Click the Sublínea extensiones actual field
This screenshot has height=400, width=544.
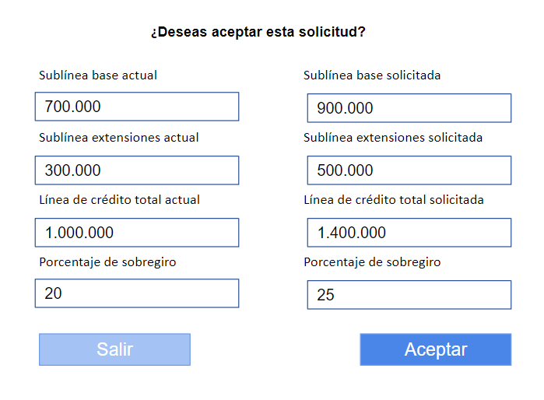pyautogui.click(x=137, y=170)
